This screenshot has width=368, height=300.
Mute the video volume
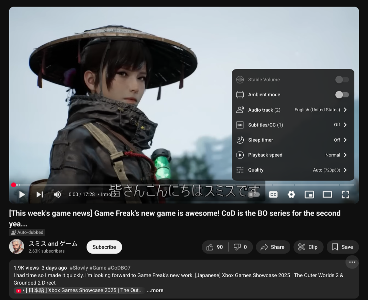coord(57,194)
